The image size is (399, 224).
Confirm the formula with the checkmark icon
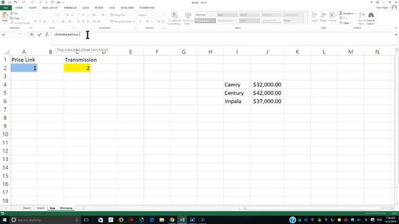39,34
